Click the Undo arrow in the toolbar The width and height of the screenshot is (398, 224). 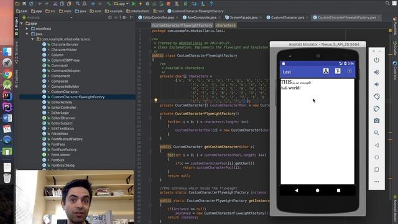(40, 4)
